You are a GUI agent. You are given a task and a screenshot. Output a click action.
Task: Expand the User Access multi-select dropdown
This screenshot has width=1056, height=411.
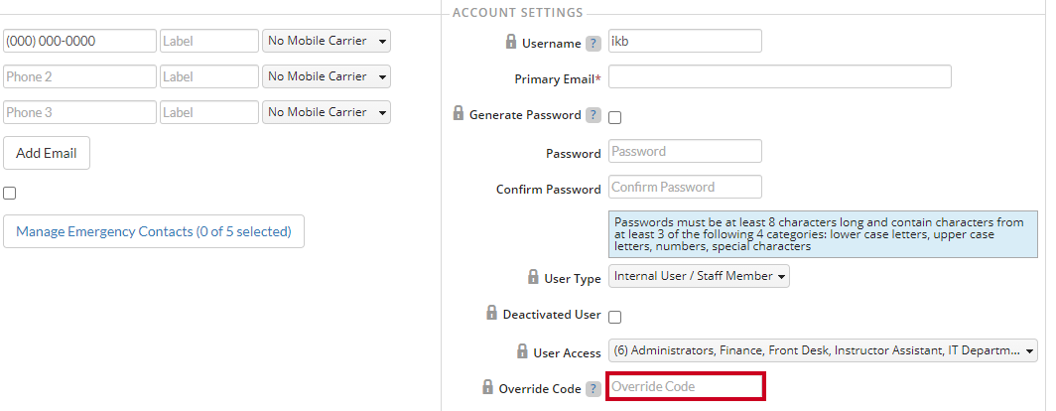coord(823,350)
